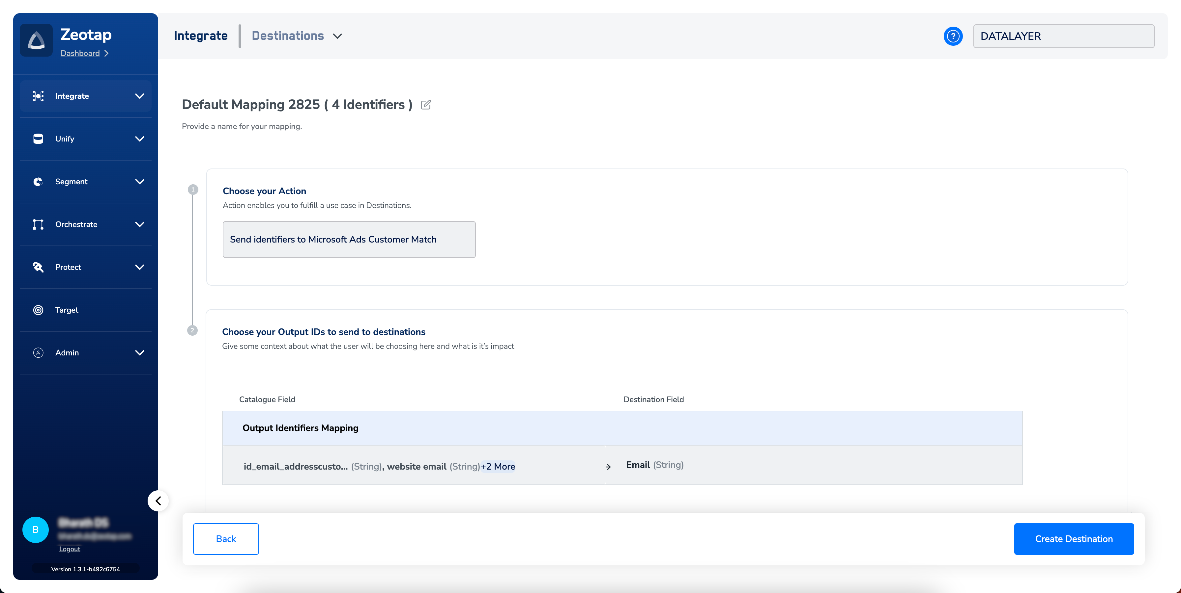
Task: Select Send identifiers to Microsoft Ads action
Action: pyautogui.click(x=349, y=240)
